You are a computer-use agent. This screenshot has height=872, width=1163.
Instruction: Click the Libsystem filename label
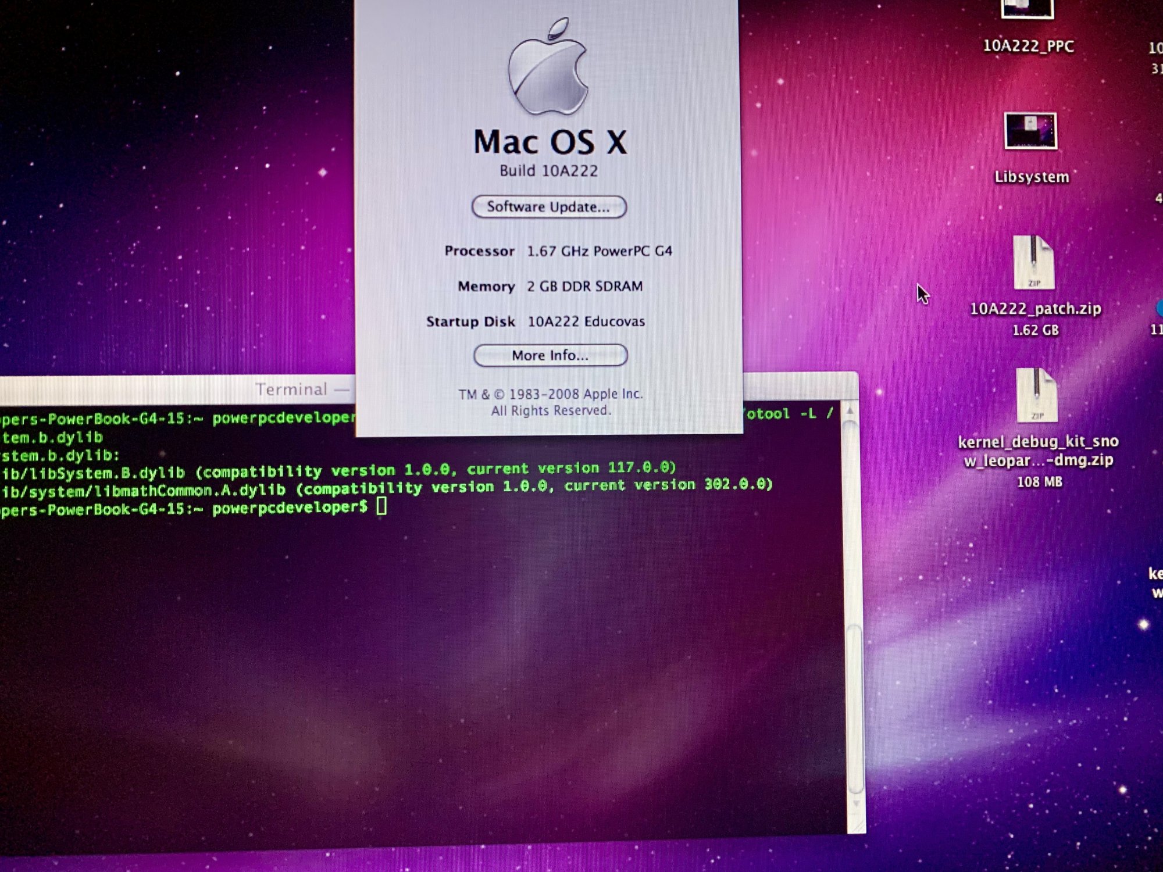pyautogui.click(x=1032, y=177)
